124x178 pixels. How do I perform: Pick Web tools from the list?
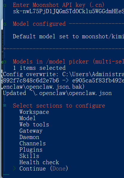coord(34,125)
